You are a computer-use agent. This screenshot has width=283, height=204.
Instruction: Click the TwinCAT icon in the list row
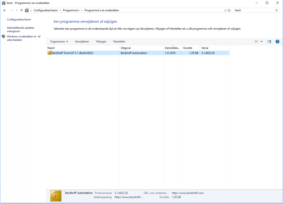coord(50,53)
